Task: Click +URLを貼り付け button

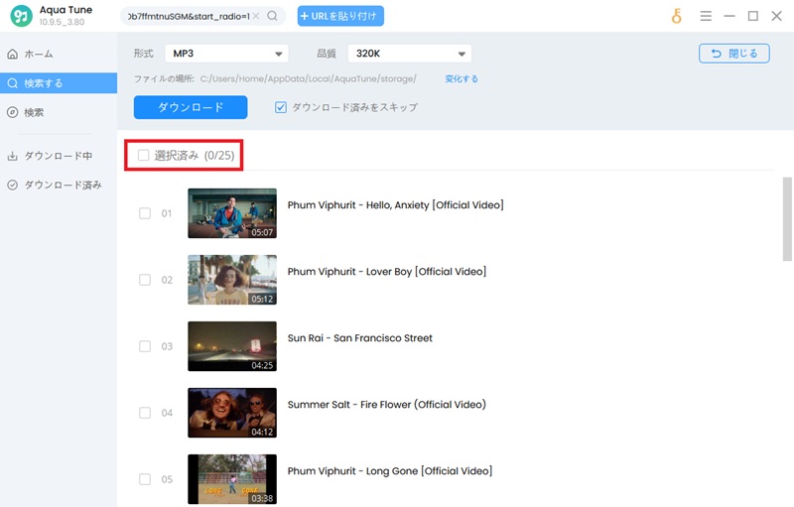Action: [x=340, y=16]
